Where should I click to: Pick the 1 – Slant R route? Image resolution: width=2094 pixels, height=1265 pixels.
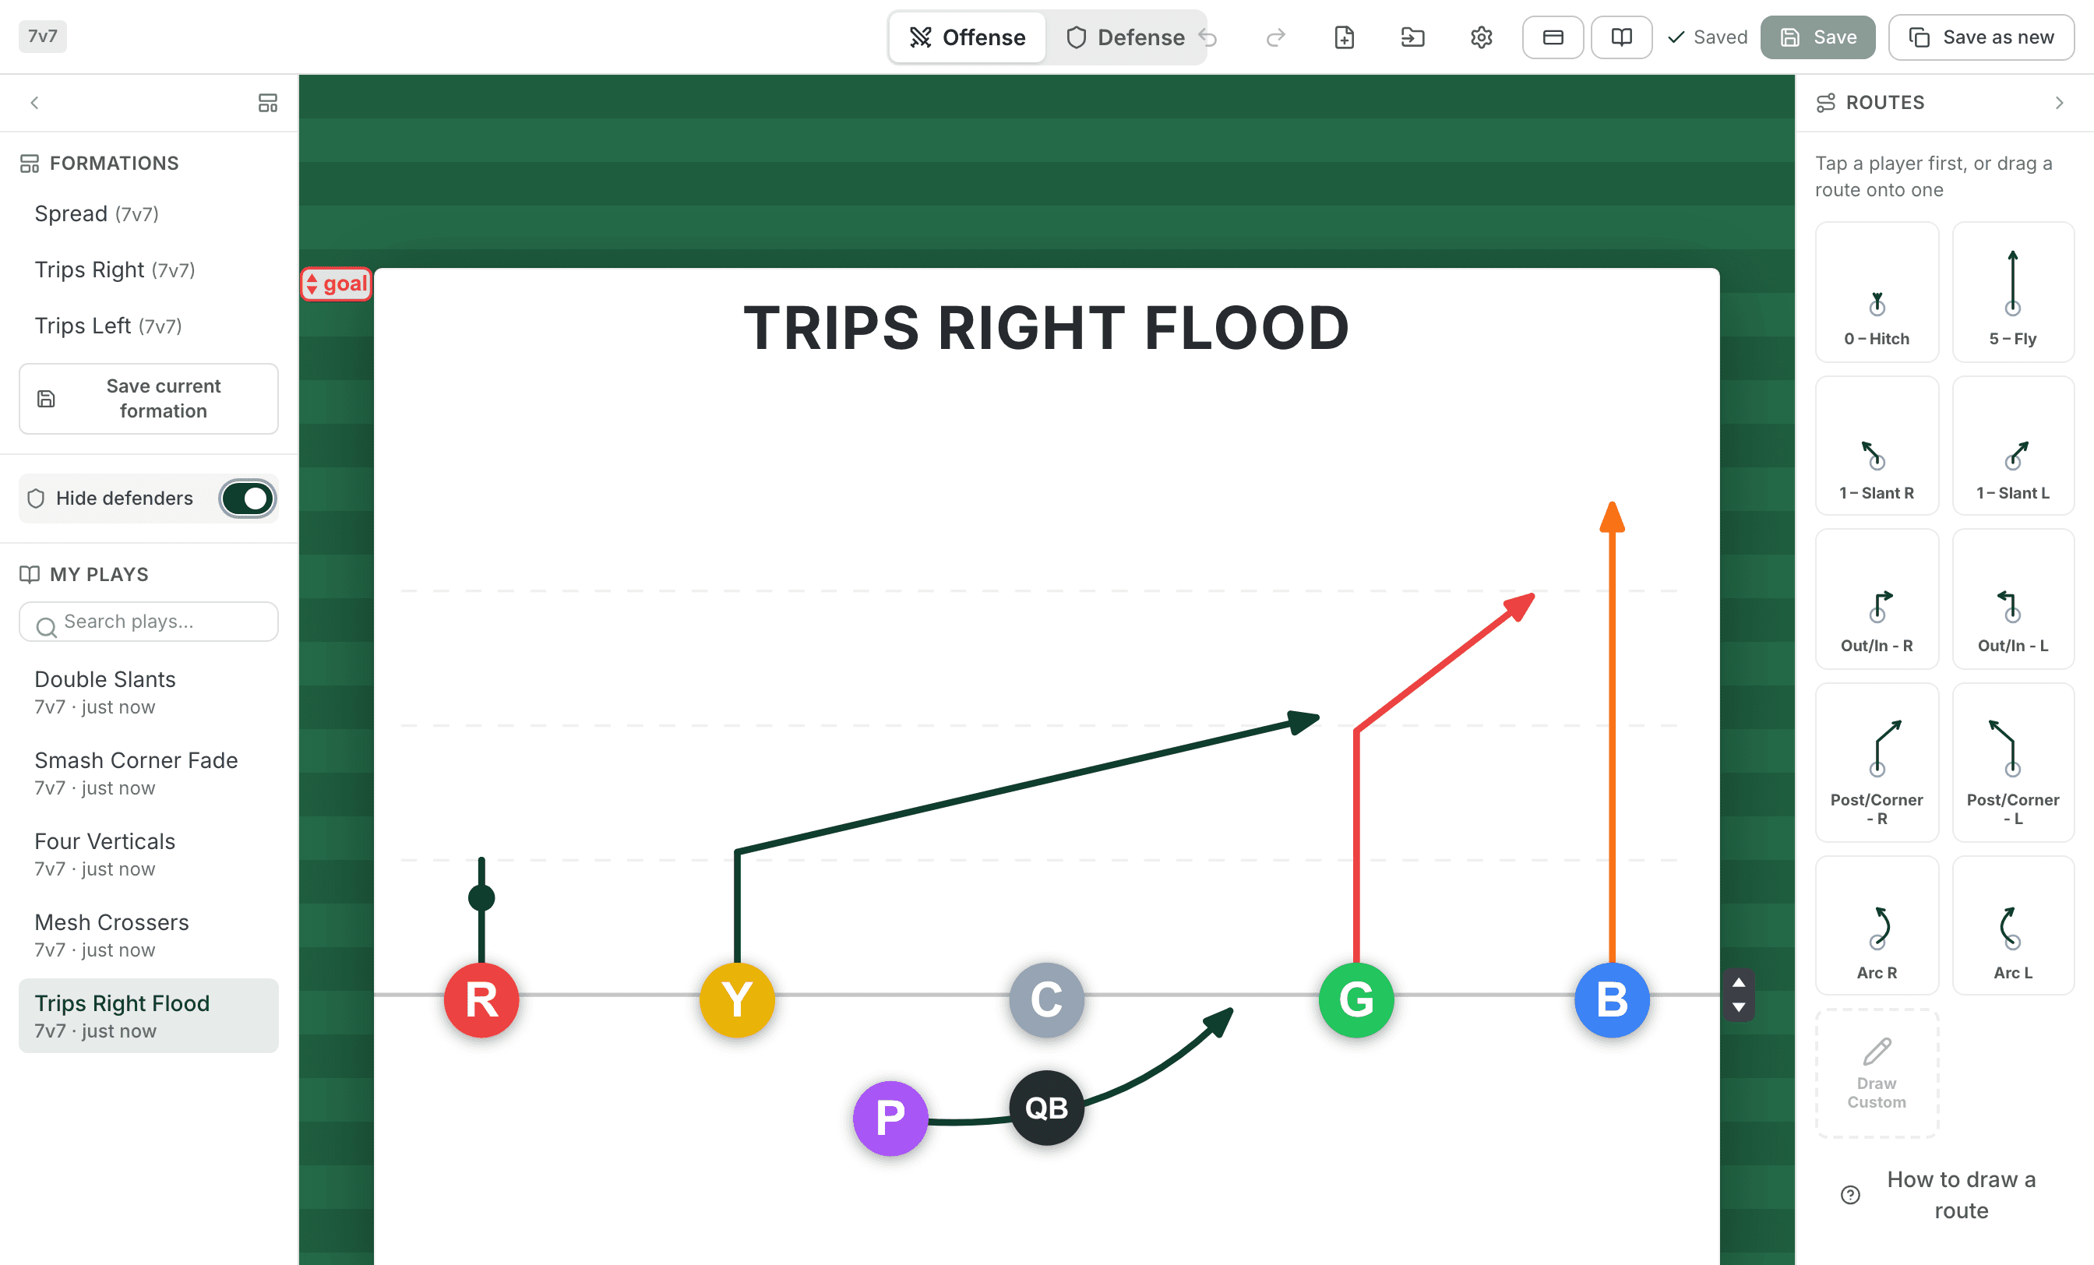1876,446
